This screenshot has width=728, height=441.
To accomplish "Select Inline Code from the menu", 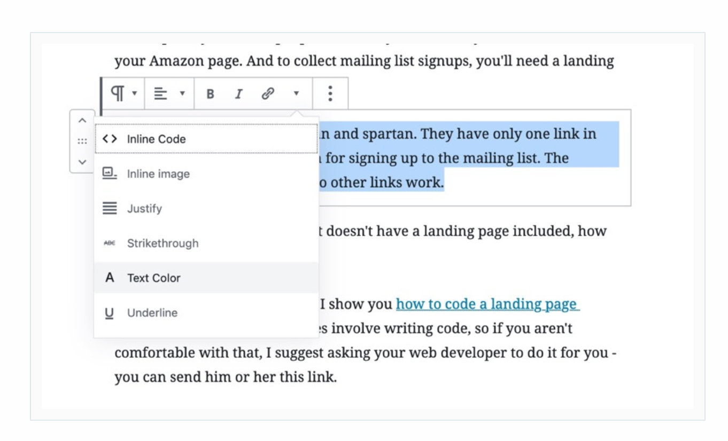I will click(206, 139).
